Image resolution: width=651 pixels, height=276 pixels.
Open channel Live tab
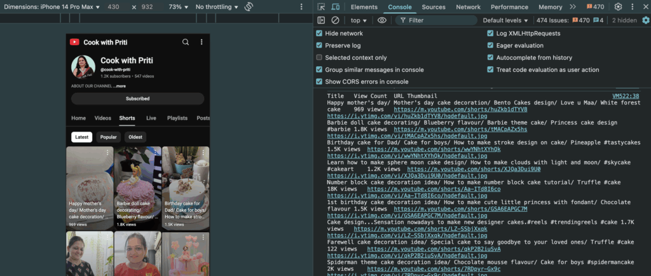click(x=151, y=118)
